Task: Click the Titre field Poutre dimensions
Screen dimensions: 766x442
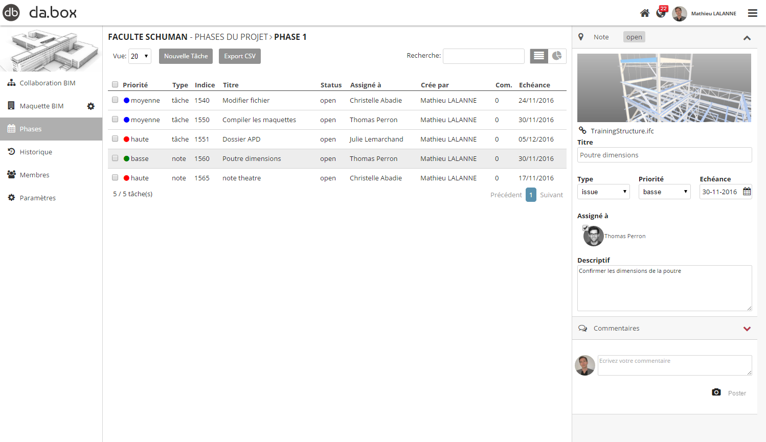Action: (x=665, y=155)
